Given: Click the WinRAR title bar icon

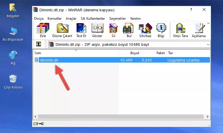Looking at the screenshot, I should coord(35,10).
